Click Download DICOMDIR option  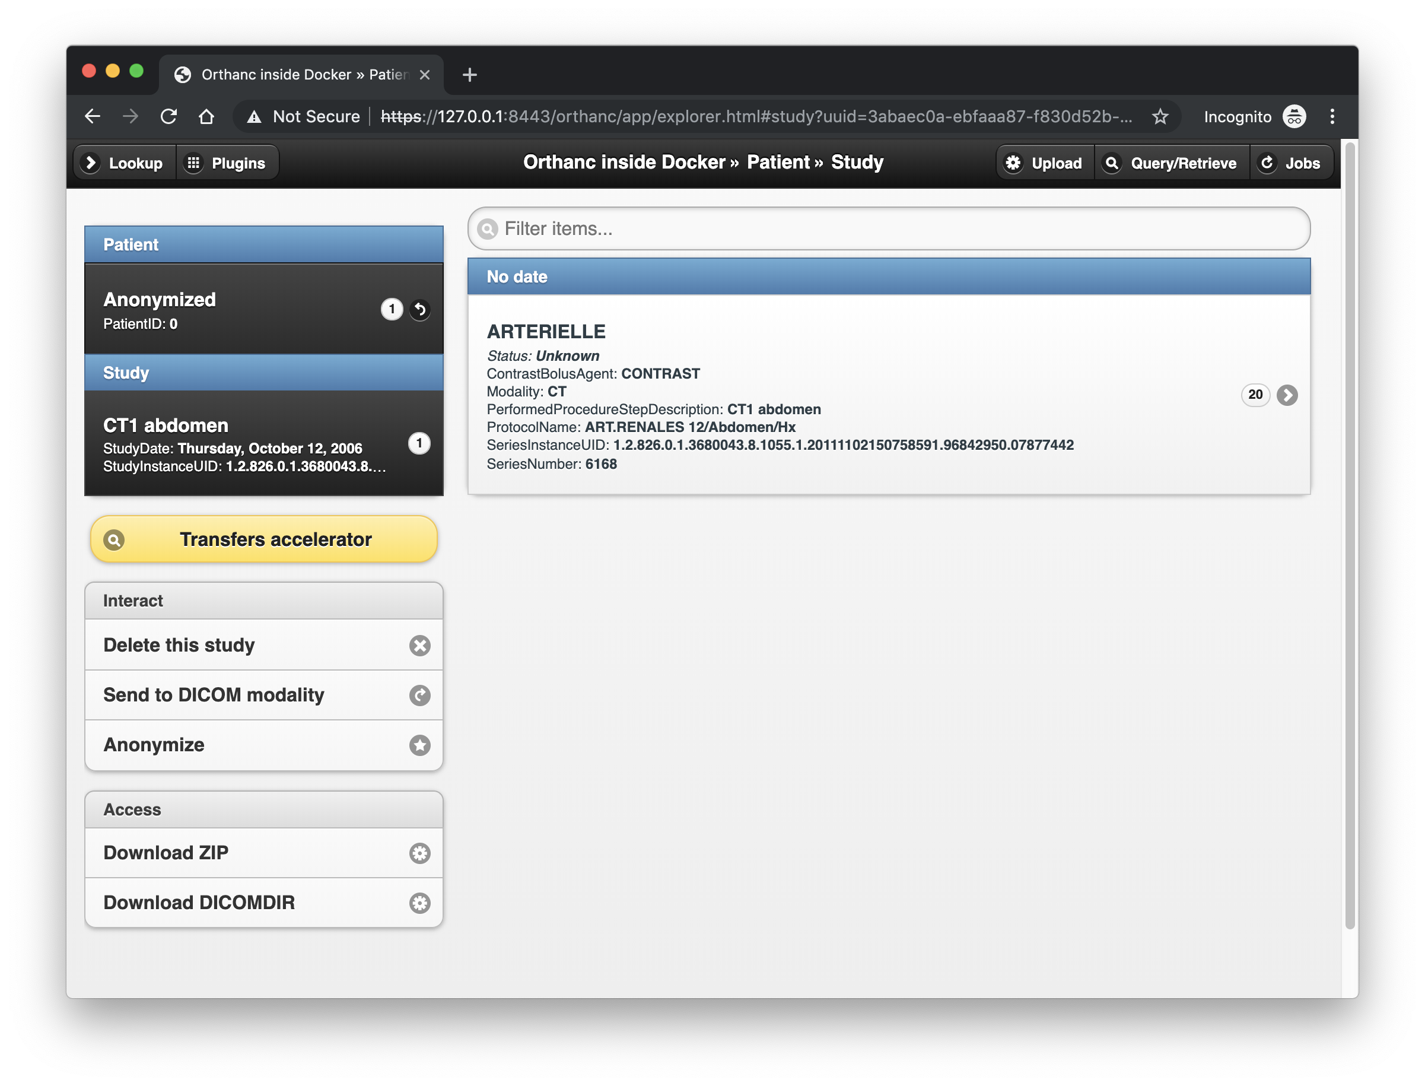pyautogui.click(x=263, y=903)
